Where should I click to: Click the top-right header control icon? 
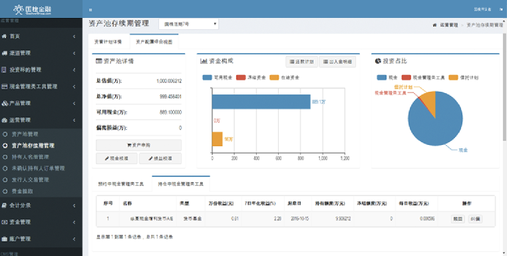coord(501,9)
